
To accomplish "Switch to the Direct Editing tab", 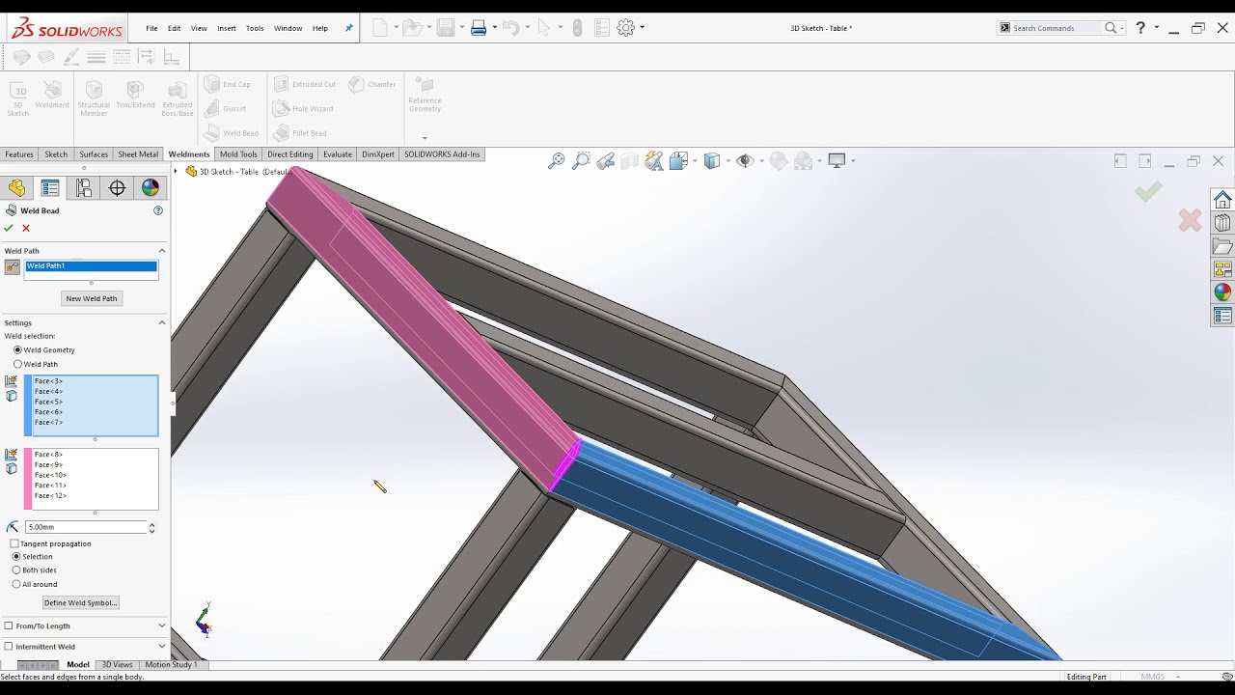I will (x=290, y=154).
